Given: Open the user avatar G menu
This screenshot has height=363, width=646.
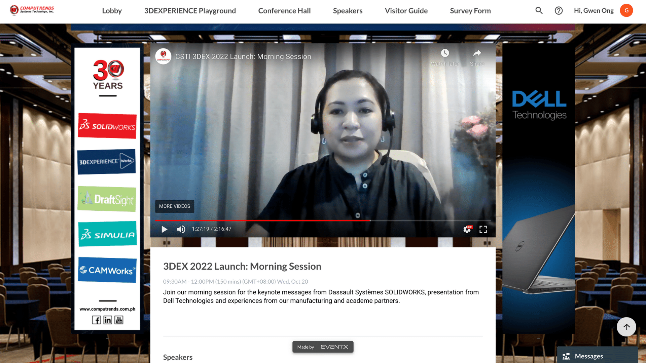Looking at the screenshot, I should (626, 10).
